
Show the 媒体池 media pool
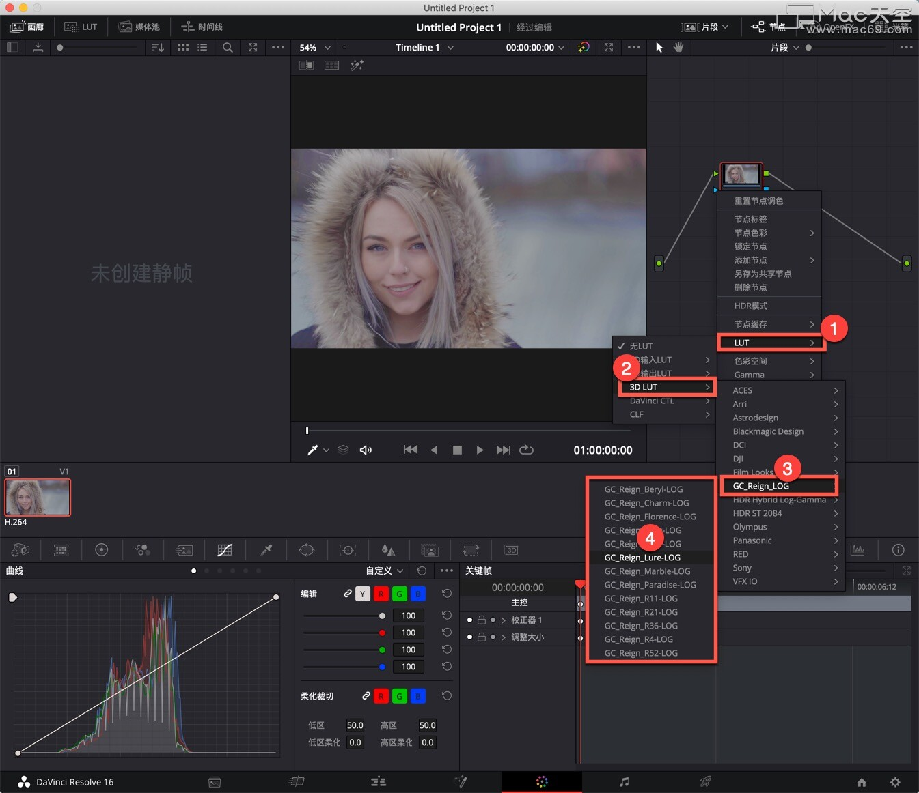[139, 27]
